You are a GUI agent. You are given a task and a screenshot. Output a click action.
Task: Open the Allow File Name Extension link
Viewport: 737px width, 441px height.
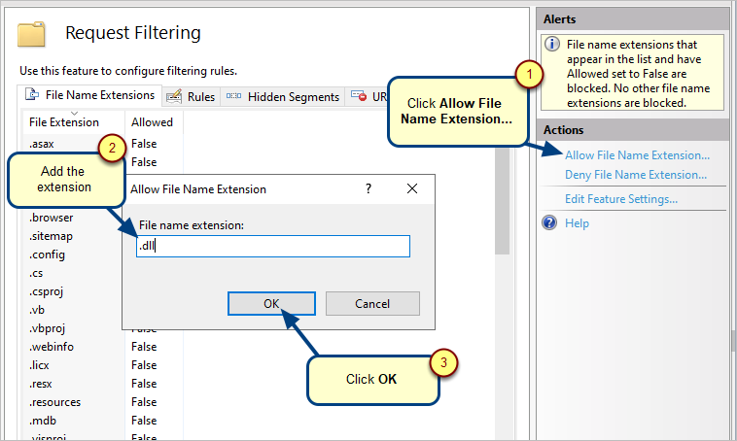pos(638,155)
